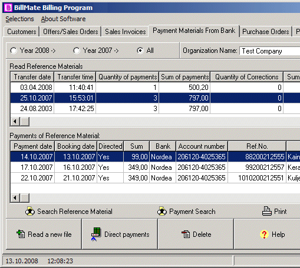The image size is (300, 268).
Task: Click the Delete button
Action: coord(196,234)
